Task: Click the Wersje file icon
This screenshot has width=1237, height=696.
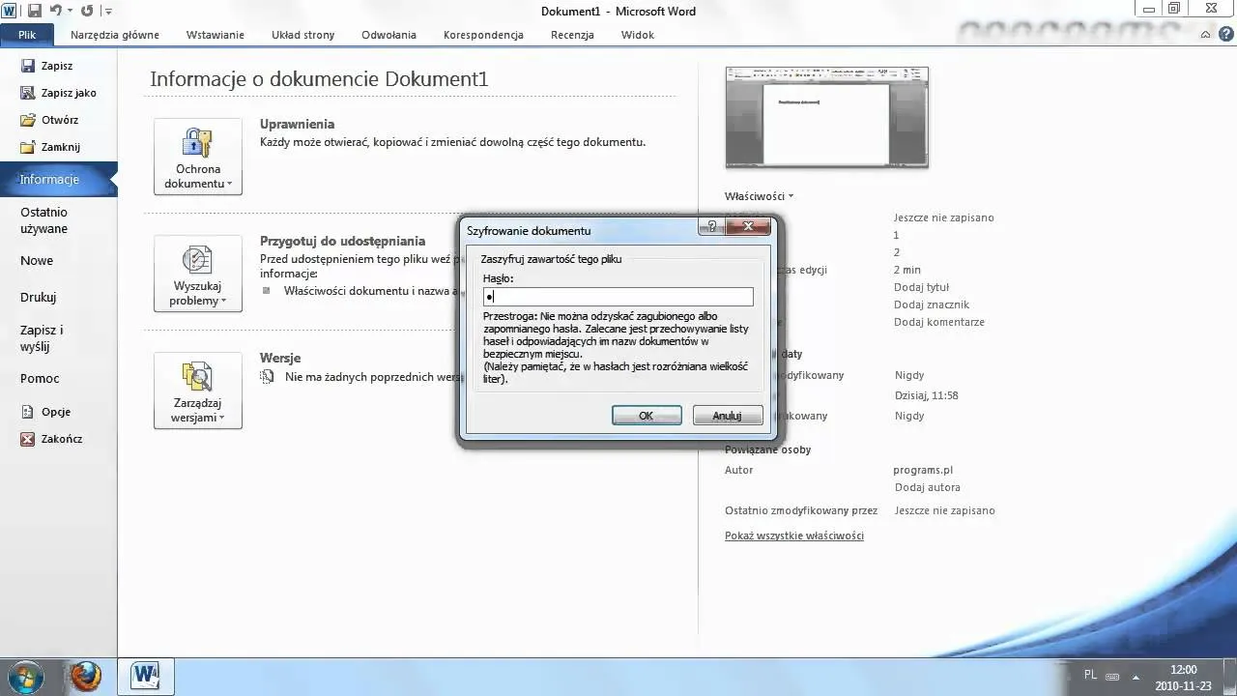Action: click(267, 376)
